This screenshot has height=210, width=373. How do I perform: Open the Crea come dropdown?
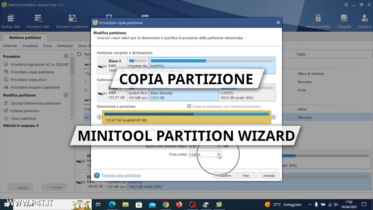tap(220, 154)
